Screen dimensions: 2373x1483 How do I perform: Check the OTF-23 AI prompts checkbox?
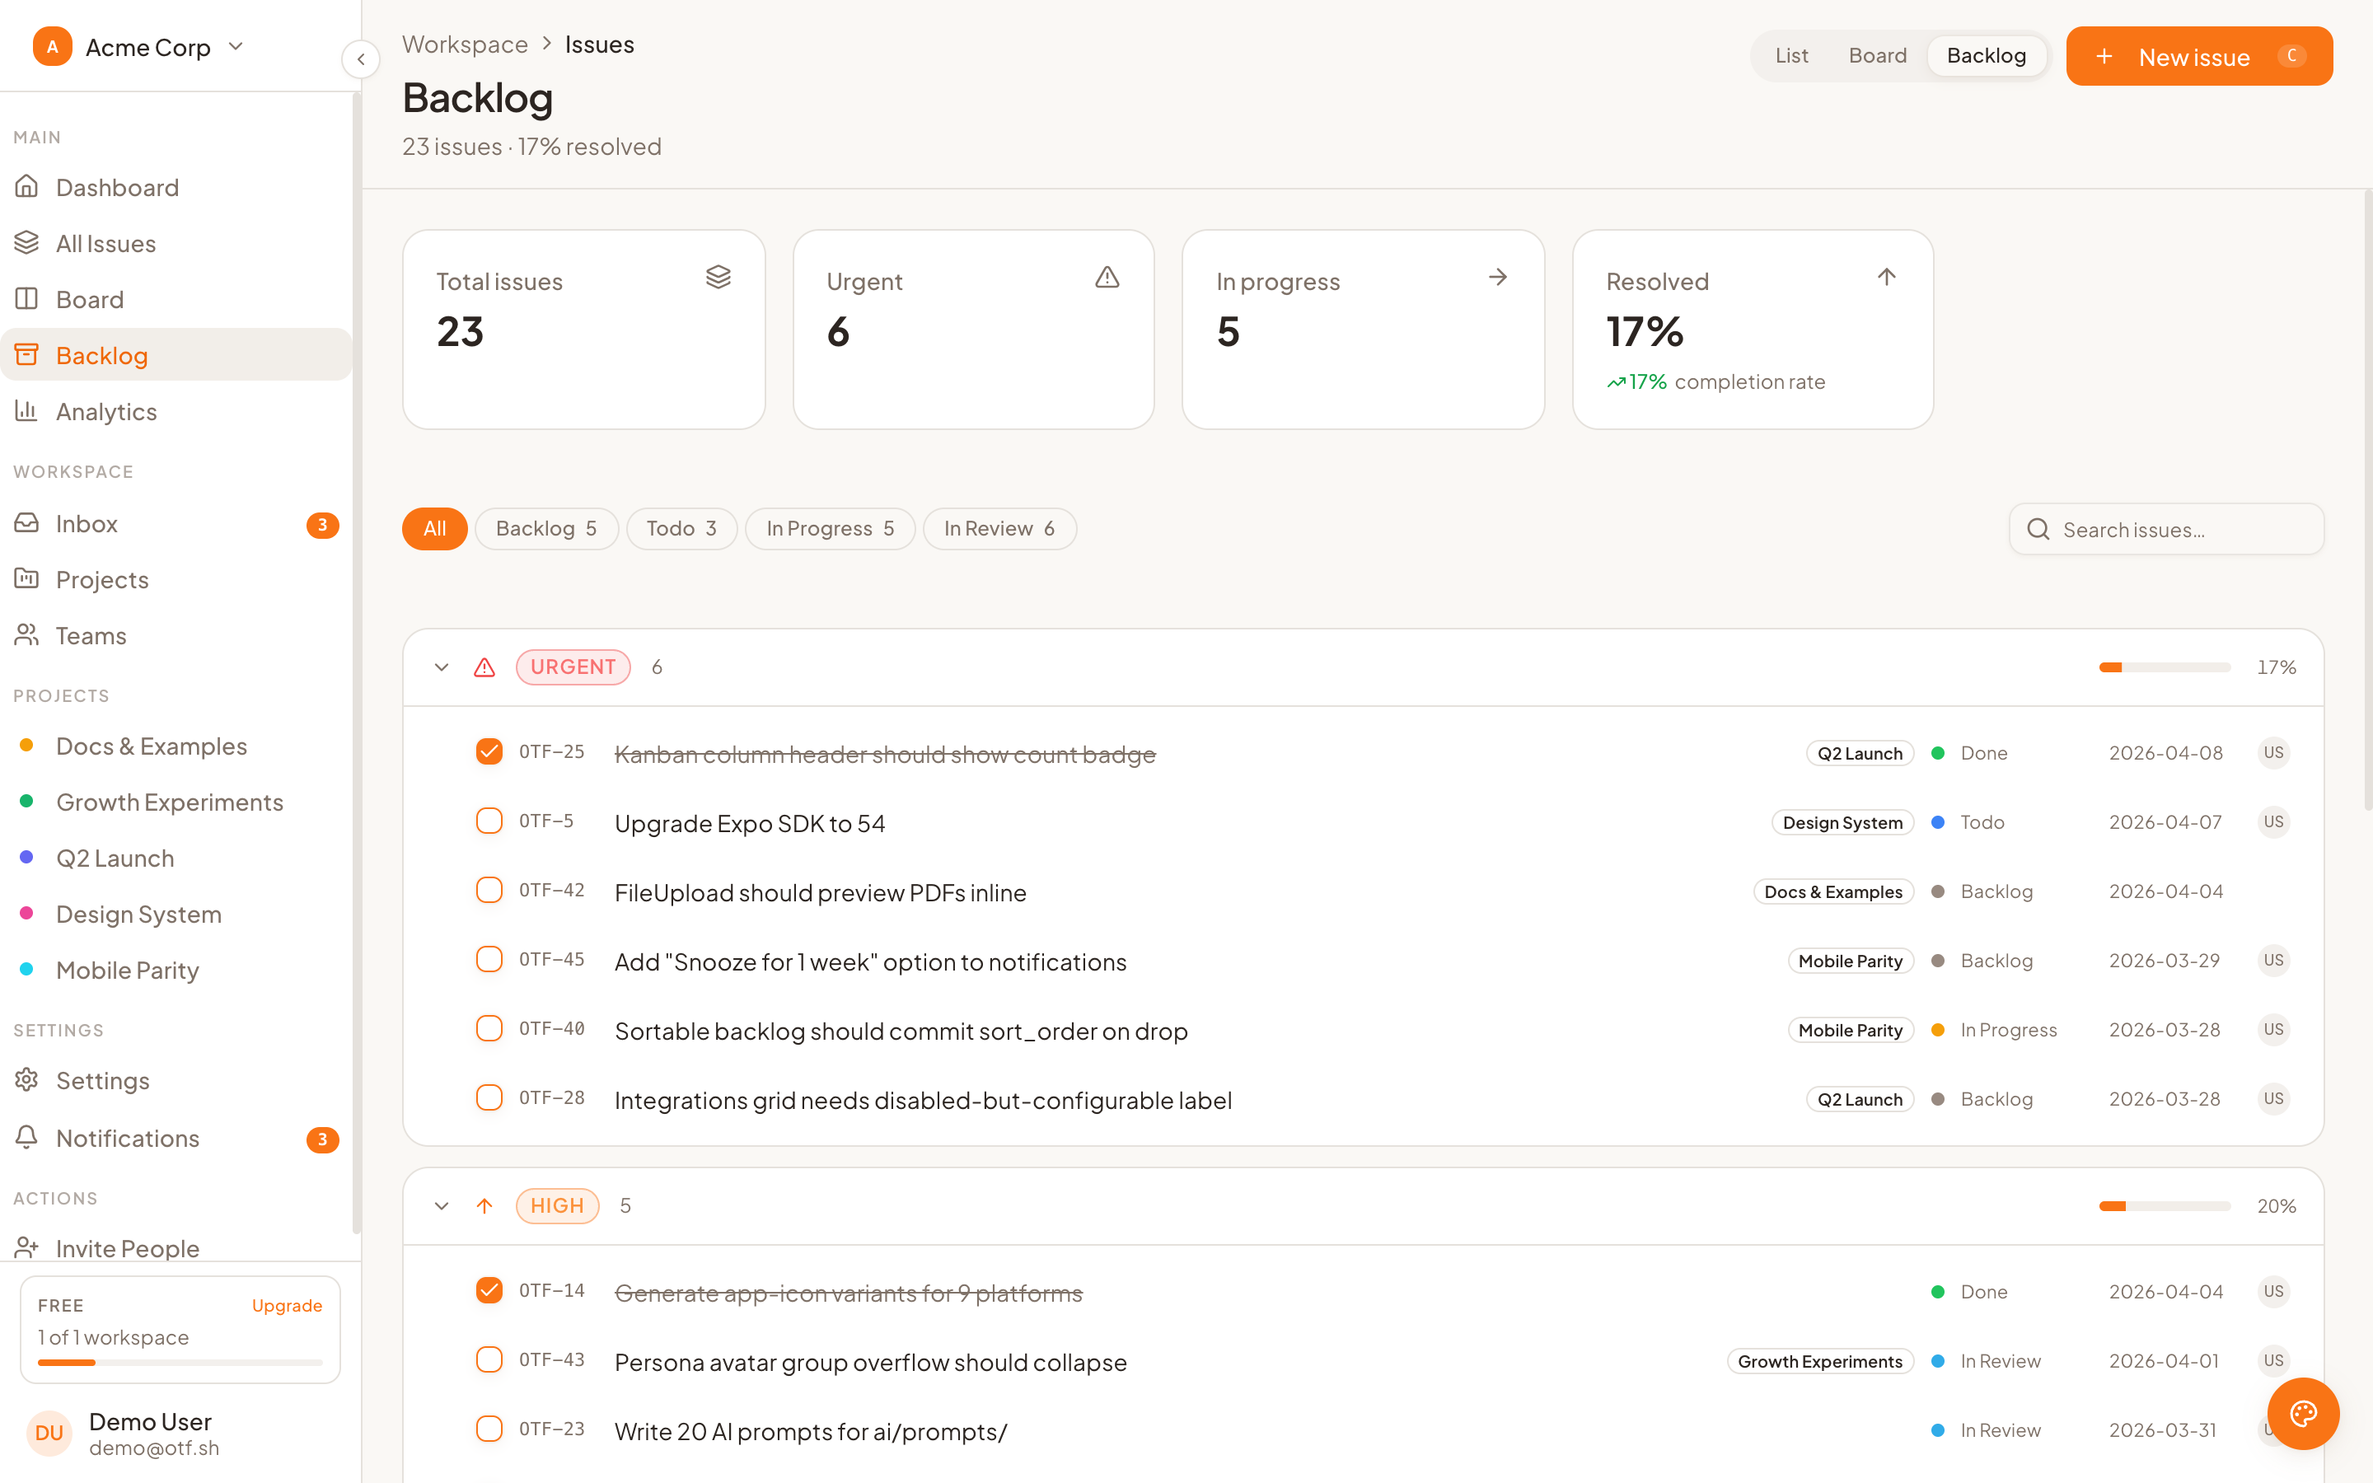point(489,1428)
